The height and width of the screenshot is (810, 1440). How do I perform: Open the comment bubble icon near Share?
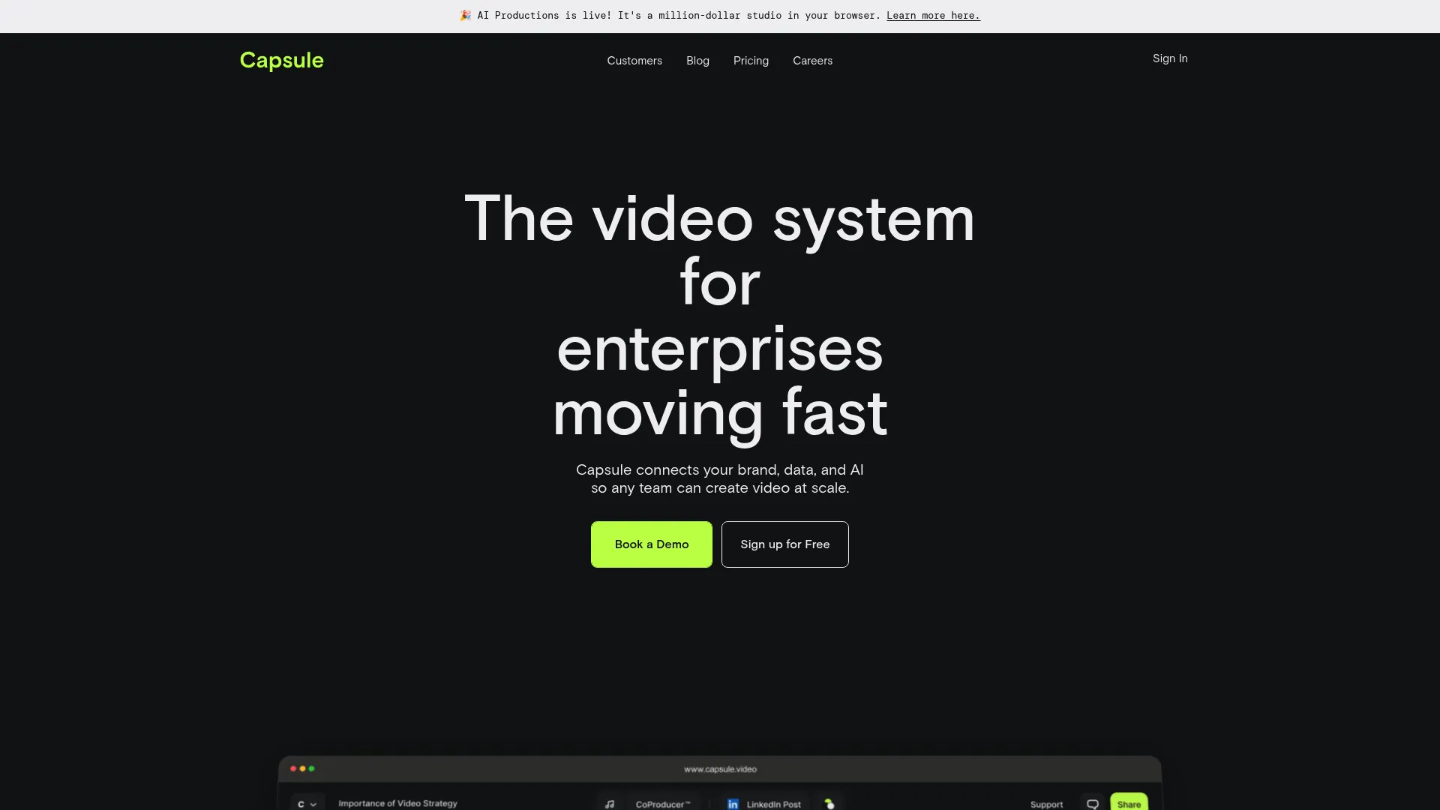1093,804
